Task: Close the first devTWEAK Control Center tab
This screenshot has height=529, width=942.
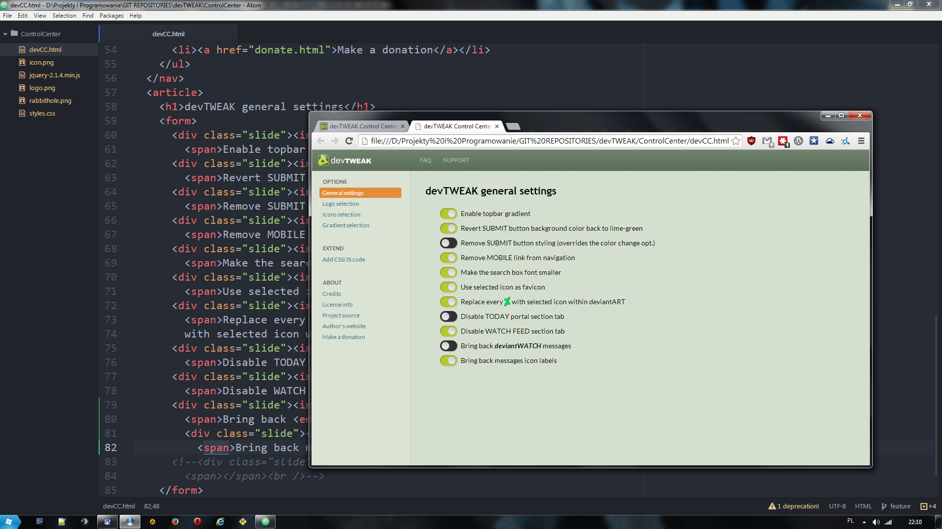Action: click(403, 126)
